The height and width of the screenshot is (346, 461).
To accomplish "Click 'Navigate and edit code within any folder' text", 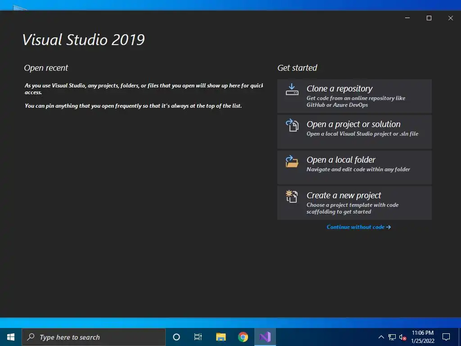I will [358, 169].
